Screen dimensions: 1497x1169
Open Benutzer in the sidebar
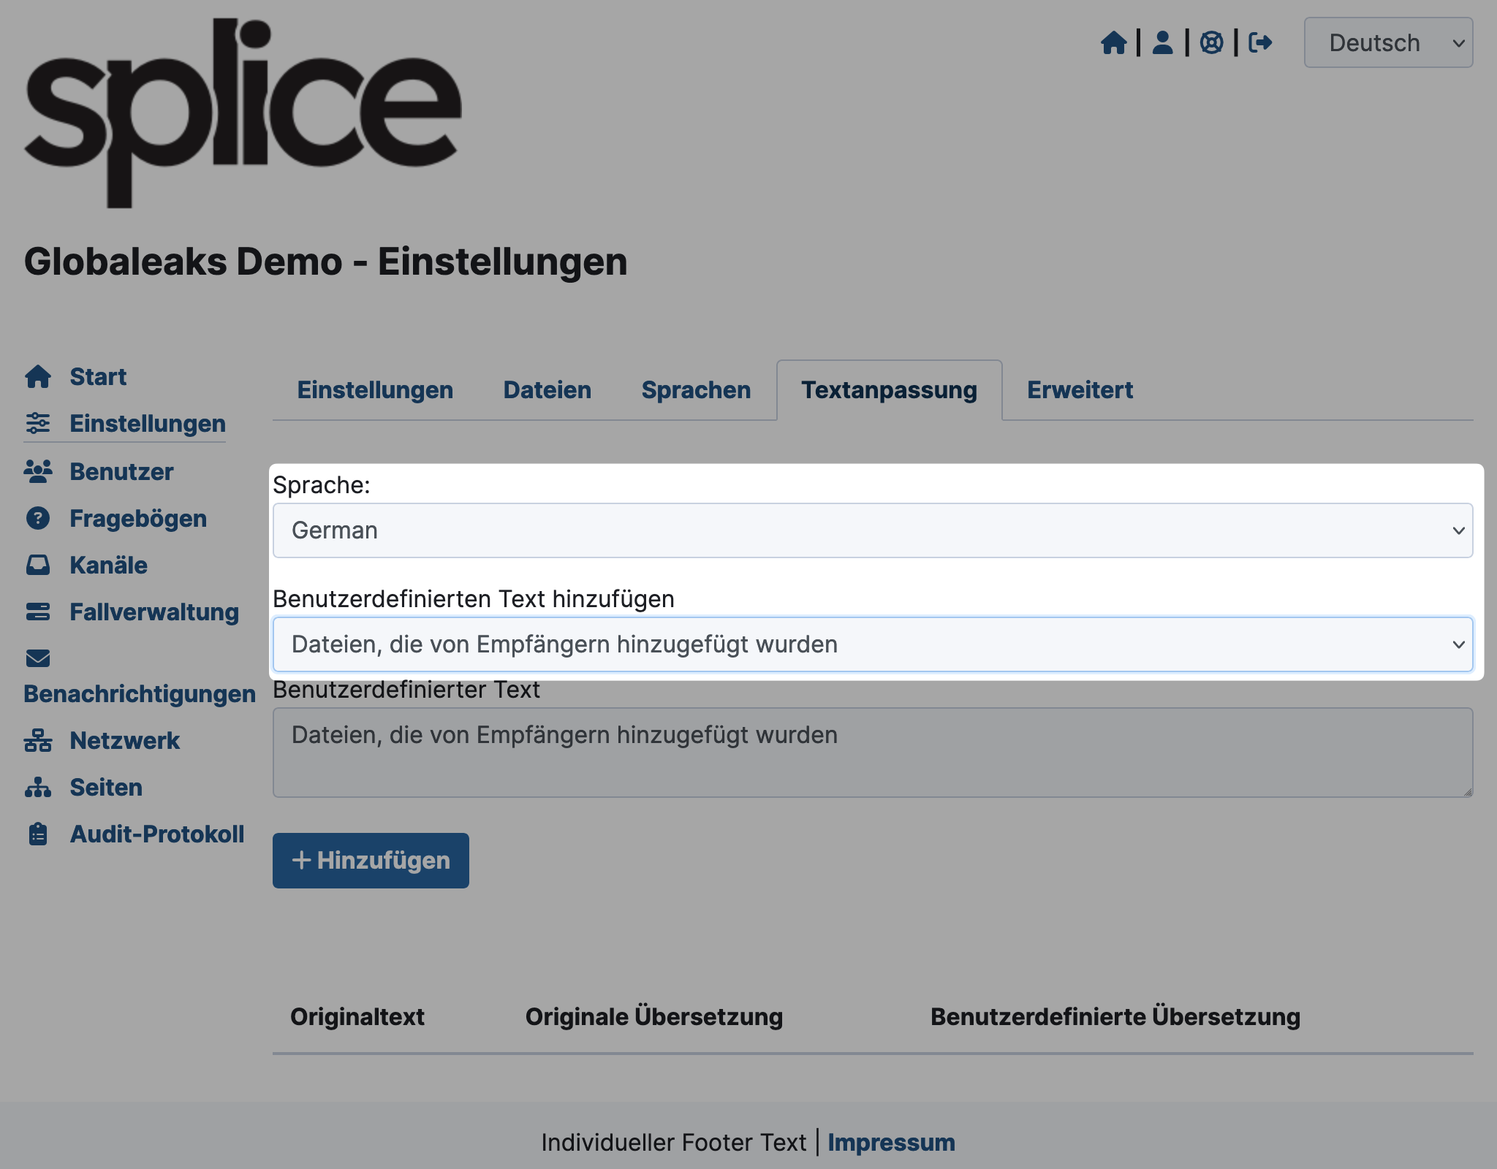click(121, 472)
